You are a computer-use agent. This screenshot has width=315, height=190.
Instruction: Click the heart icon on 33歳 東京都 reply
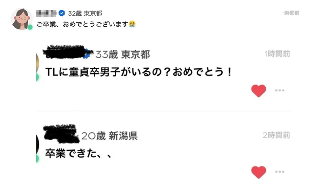[x=258, y=91]
